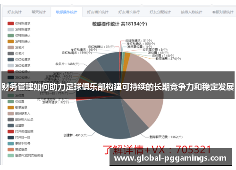Toggle the 登录PC或网页版微信 legend entry
This screenshot has height=170, width=236.
pyautogui.click(x=25, y=155)
